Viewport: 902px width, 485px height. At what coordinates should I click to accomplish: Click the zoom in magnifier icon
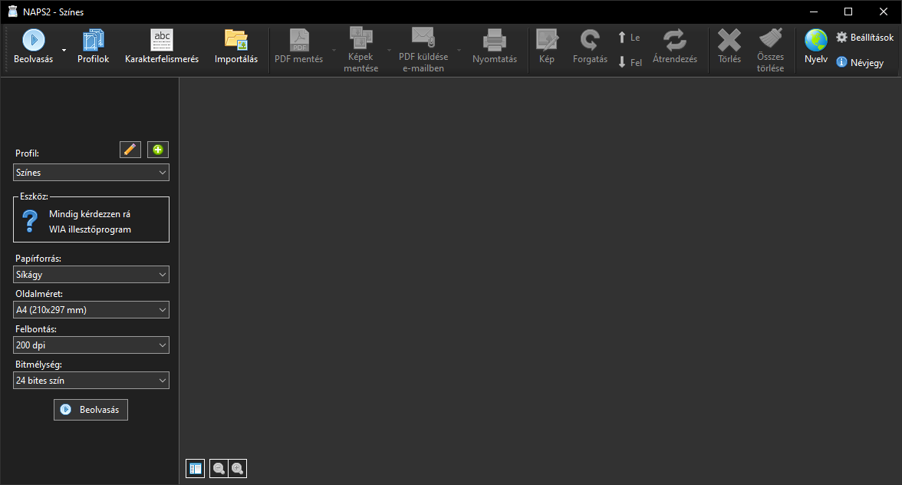pyautogui.click(x=238, y=468)
